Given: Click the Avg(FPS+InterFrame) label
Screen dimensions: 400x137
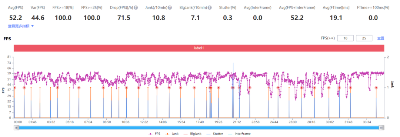Looking at the screenshot, I should coord(297,8).
